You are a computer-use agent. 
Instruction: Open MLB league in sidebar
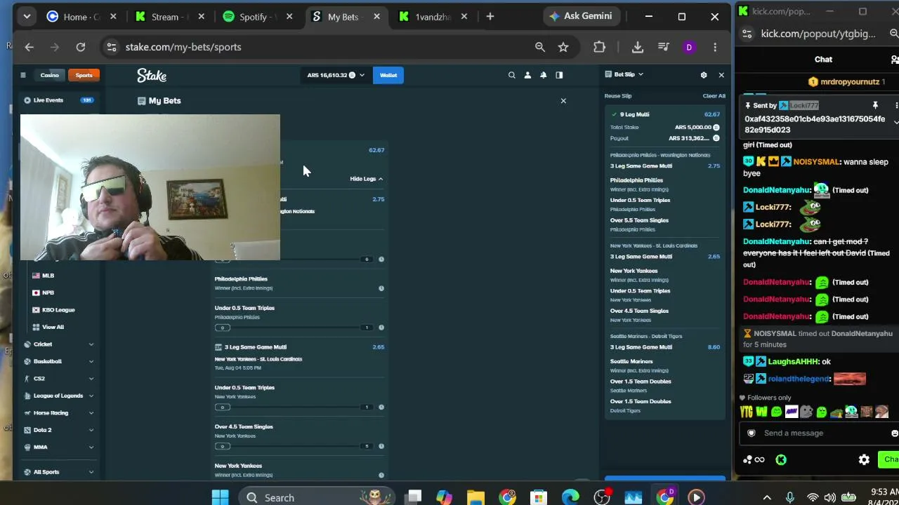48,276
